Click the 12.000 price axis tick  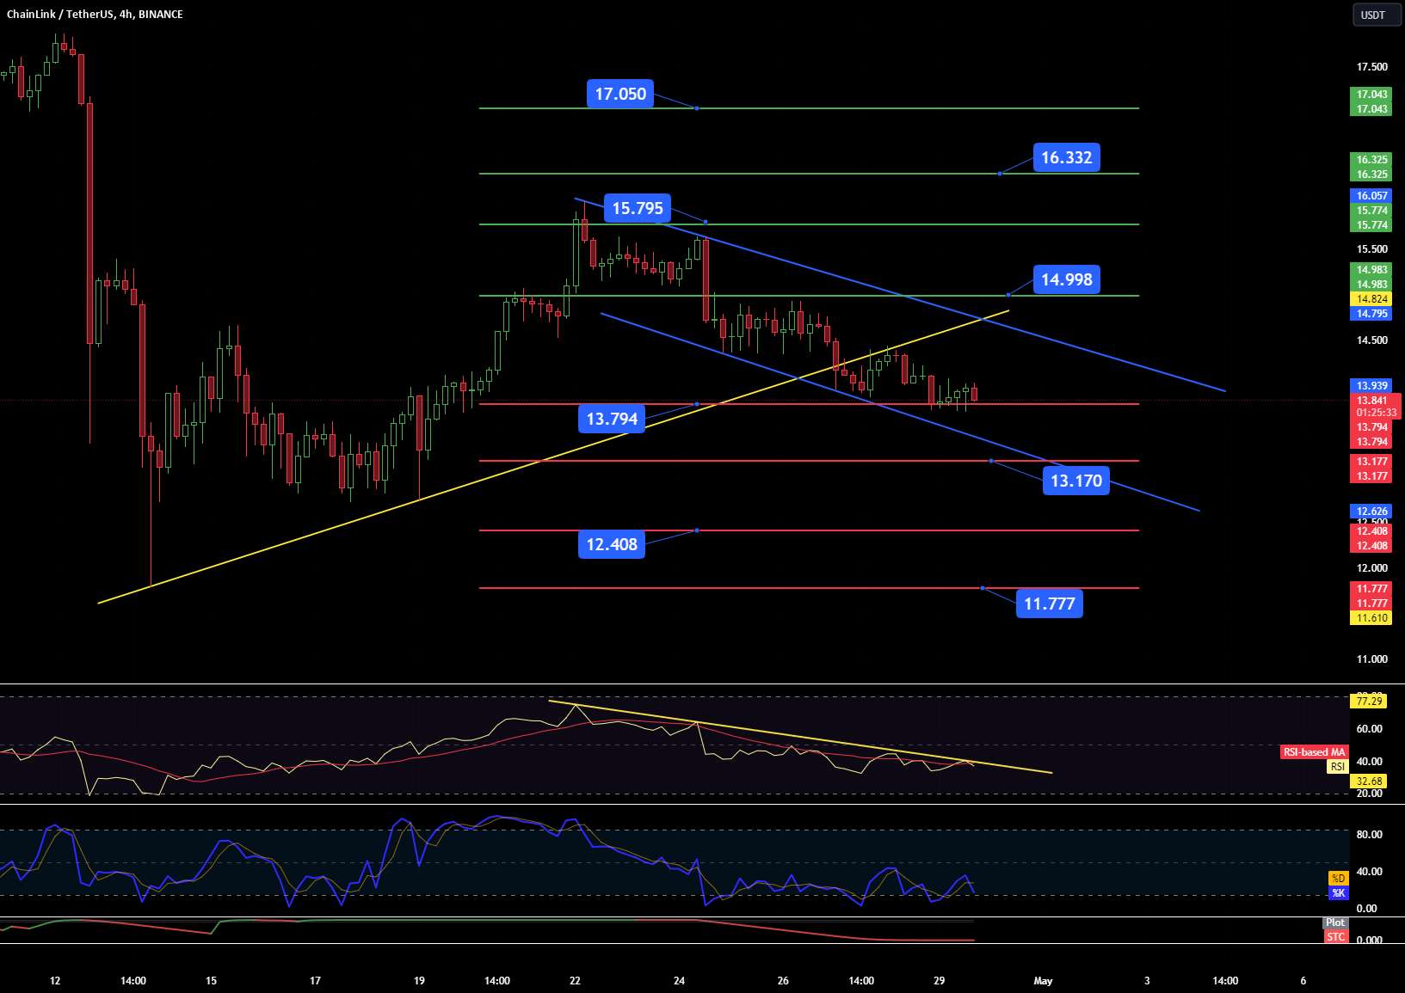pos(1371,568)
